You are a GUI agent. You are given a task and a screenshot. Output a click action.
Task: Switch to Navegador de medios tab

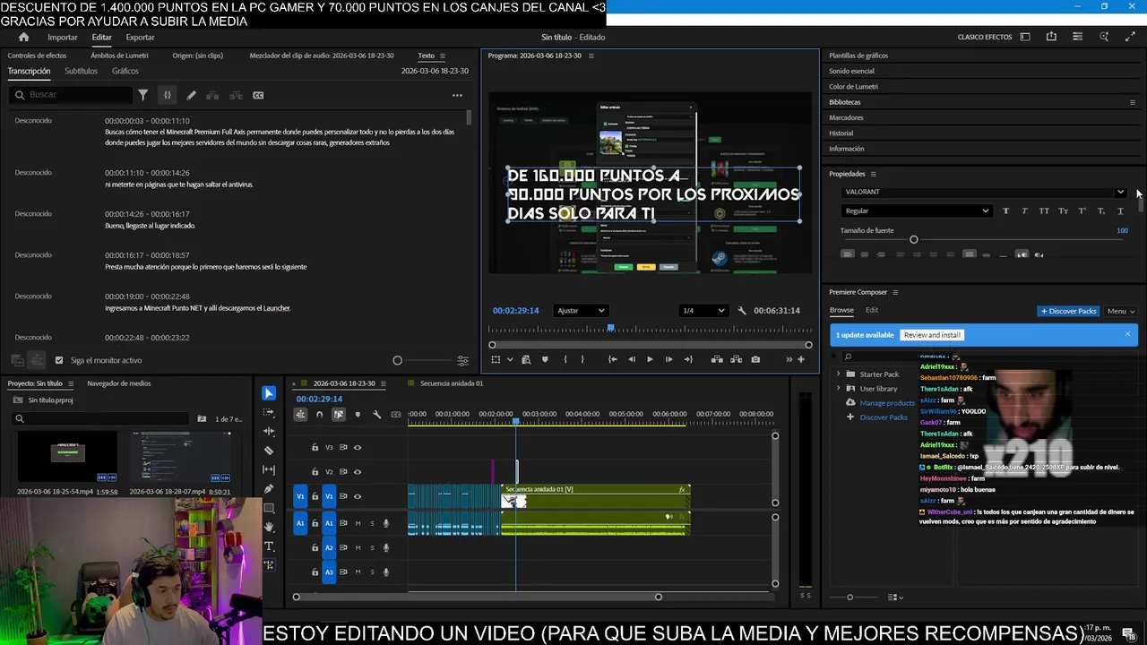(119, 383)
